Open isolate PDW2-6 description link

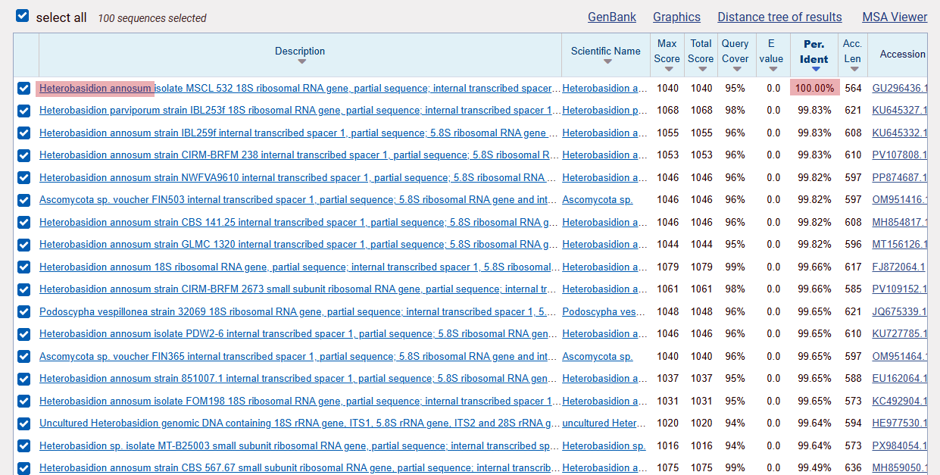[298, 334]
